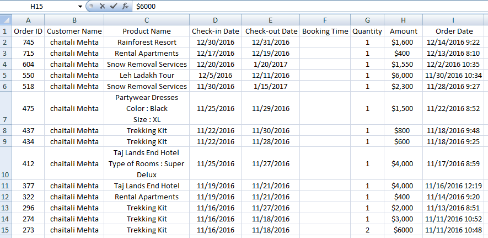Select the amount cell $800
The width and height of the screenshot is (488, 238).
coord(403,130)
